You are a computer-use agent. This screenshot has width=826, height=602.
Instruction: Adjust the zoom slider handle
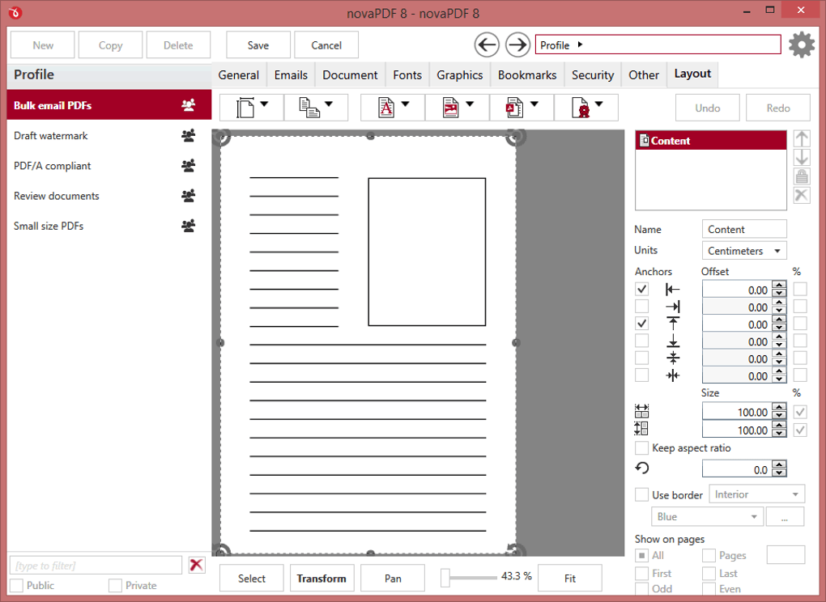(x=445, y=577)
